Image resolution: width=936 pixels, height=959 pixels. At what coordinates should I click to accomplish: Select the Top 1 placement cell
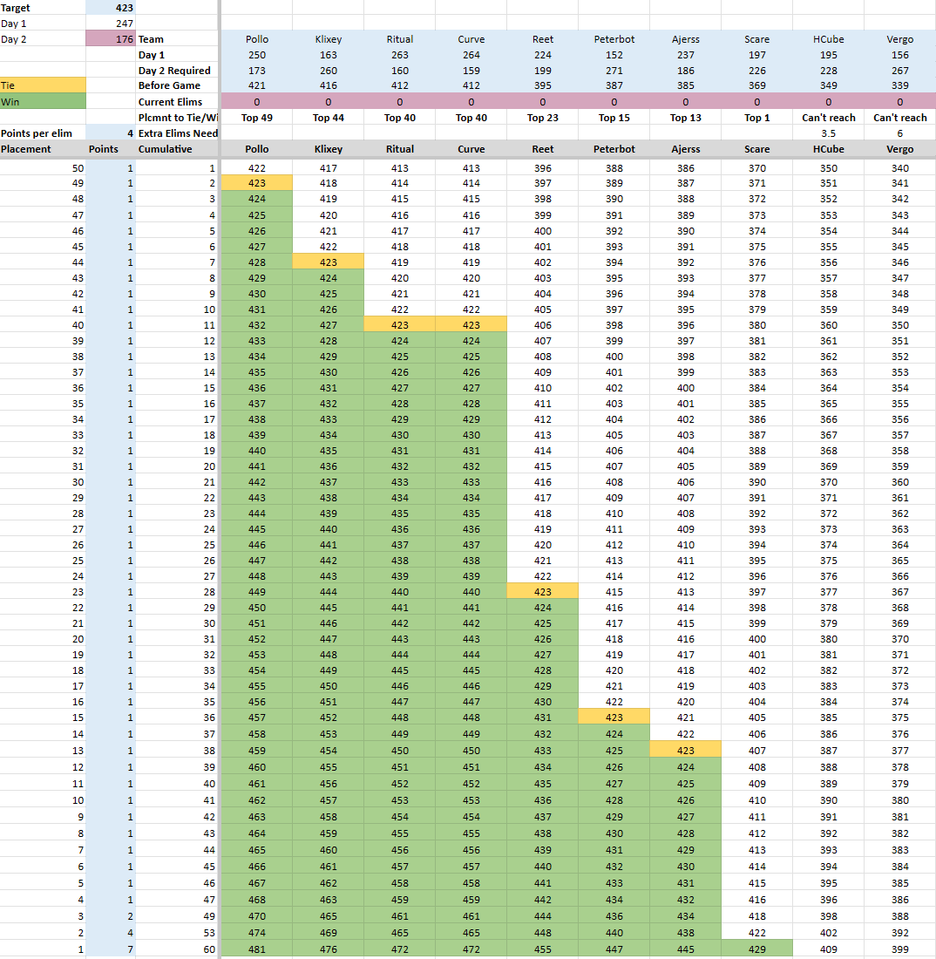(x=756, y=118)
